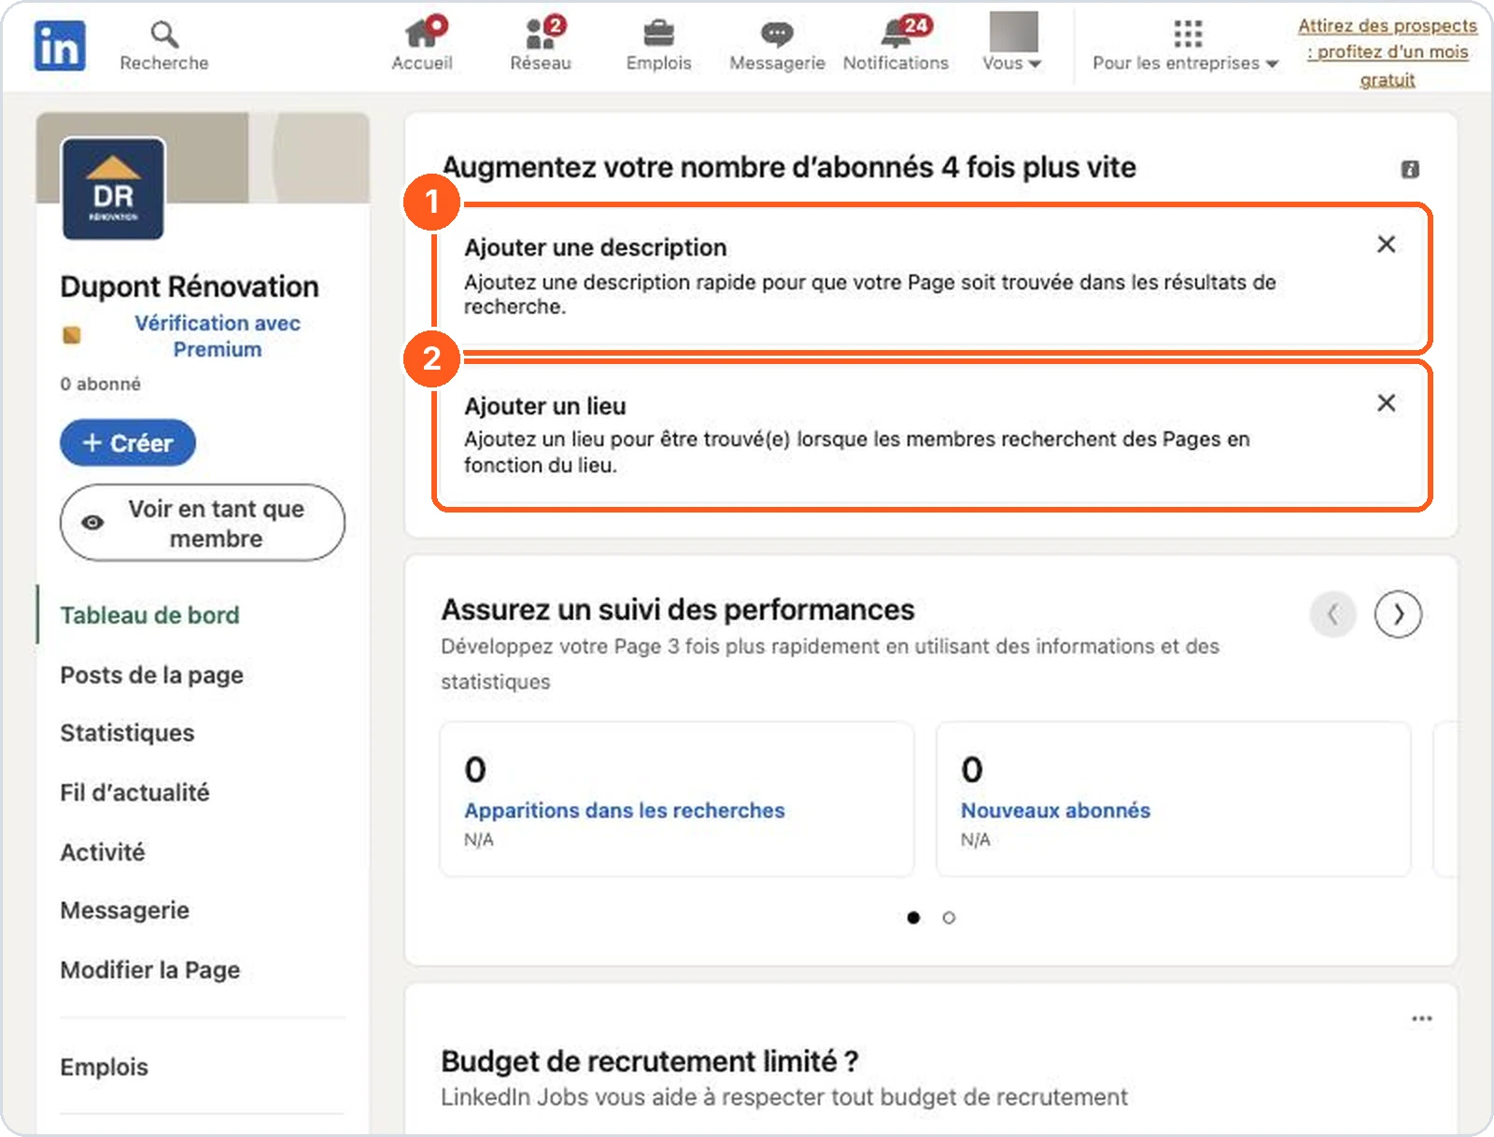Click the Dupont Rénovation DR logo
Screen dimensions: 1494x1137
[x=113, y=189]
